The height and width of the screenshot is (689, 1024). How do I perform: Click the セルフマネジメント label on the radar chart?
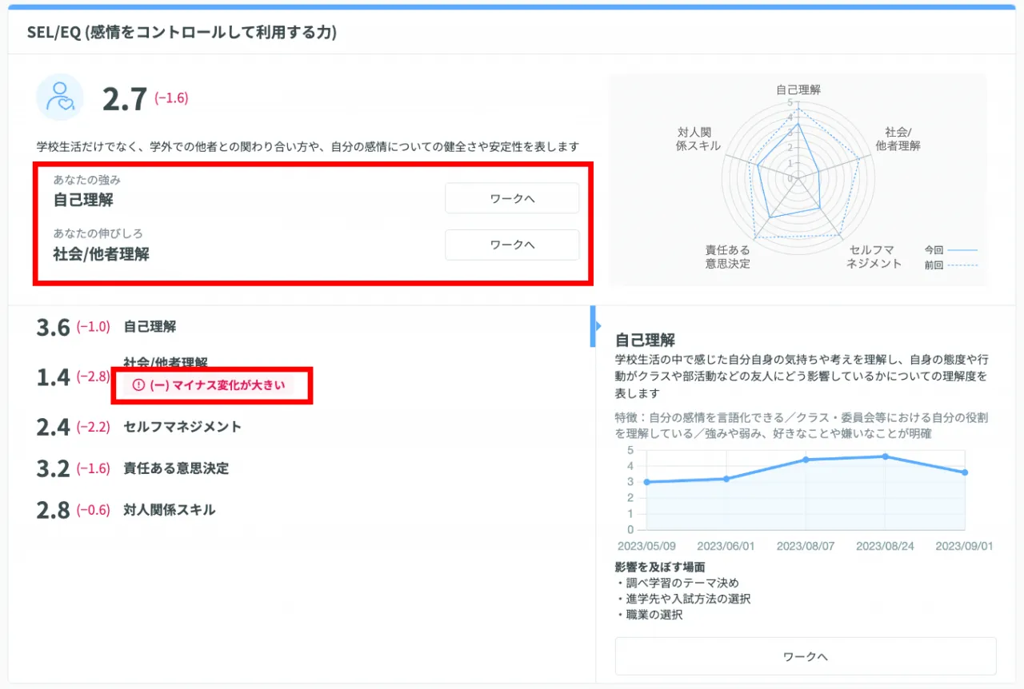point(874,257)
